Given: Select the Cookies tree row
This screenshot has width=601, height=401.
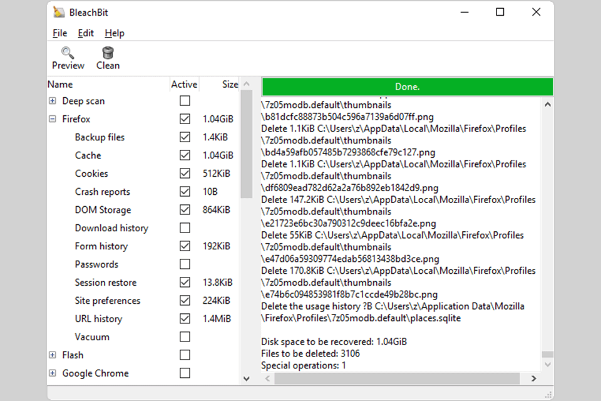Looking at the screenshot, I should [x=144, y=174].
